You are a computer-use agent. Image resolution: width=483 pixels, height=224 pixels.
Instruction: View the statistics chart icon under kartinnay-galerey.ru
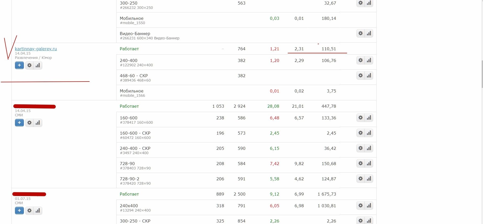pyautogui.click(x=38, y=65)
